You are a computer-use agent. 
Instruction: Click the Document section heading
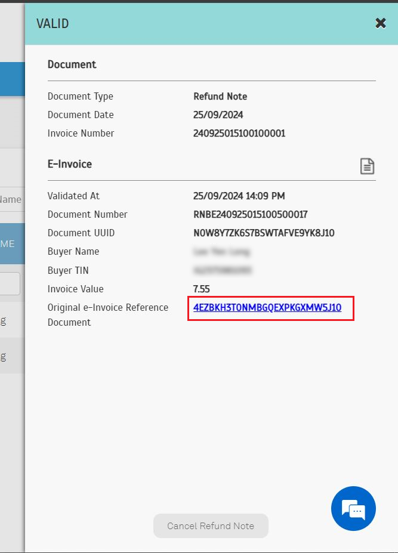[x=72, y=64]
